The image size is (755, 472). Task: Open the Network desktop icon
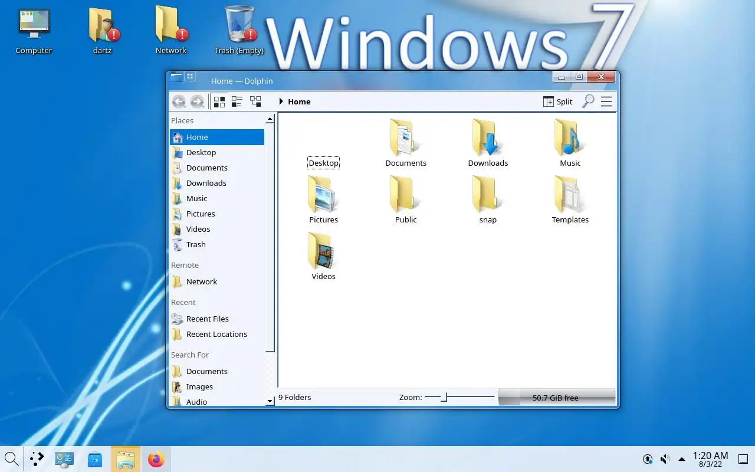[x=171, y=31]
